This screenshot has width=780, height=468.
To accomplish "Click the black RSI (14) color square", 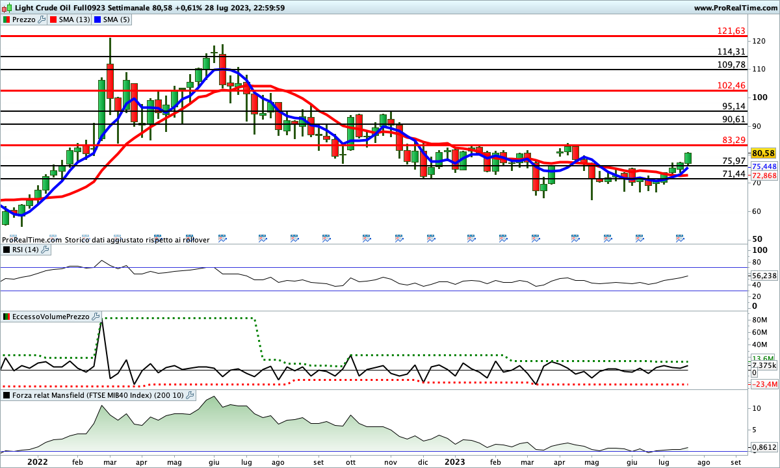I will (6, 250).
